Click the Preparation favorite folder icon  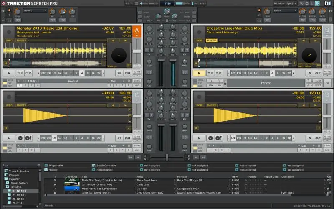pos(46,165)
